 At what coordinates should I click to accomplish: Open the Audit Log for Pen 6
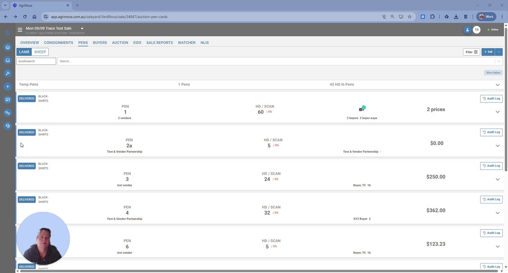click(x=491, y=233)
